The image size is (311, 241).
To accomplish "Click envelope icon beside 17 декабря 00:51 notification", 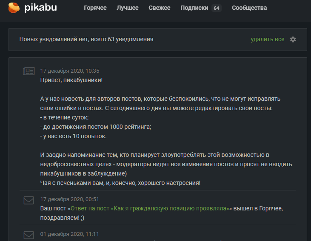I will [x=29, y=200].
